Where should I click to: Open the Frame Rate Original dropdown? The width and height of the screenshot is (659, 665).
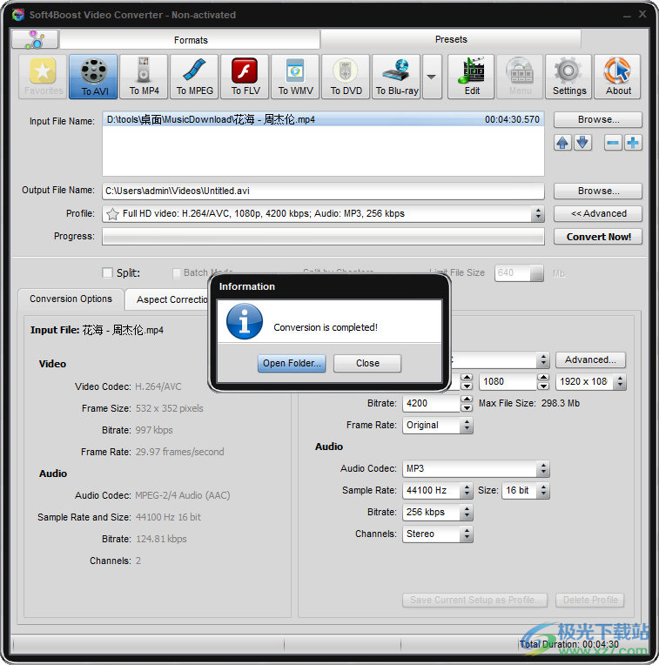pyautogui.click(x=467, y=426)
